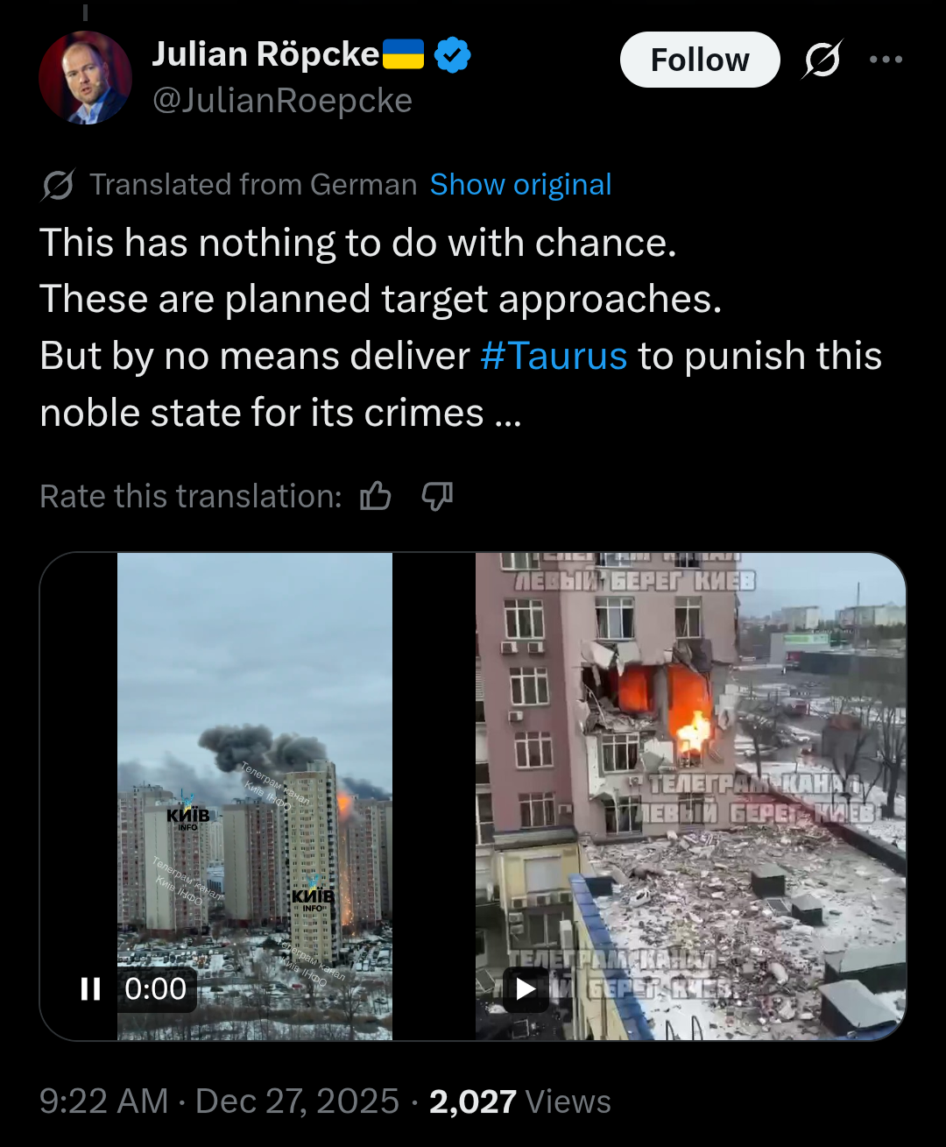This screenshot has width=946, height=1147.
Task: Show original German post text
Action: point(520,185)
